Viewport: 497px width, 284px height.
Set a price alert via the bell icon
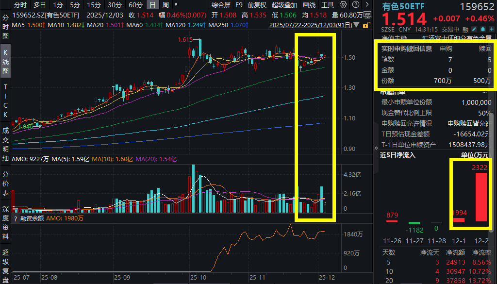coord(483,29)
